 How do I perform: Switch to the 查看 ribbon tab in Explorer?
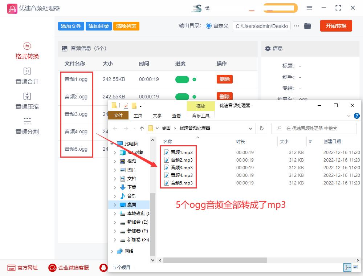[x=176, y=115]
